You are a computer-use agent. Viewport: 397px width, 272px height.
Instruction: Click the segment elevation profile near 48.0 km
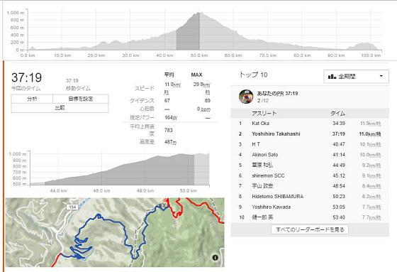click(145, 173)
